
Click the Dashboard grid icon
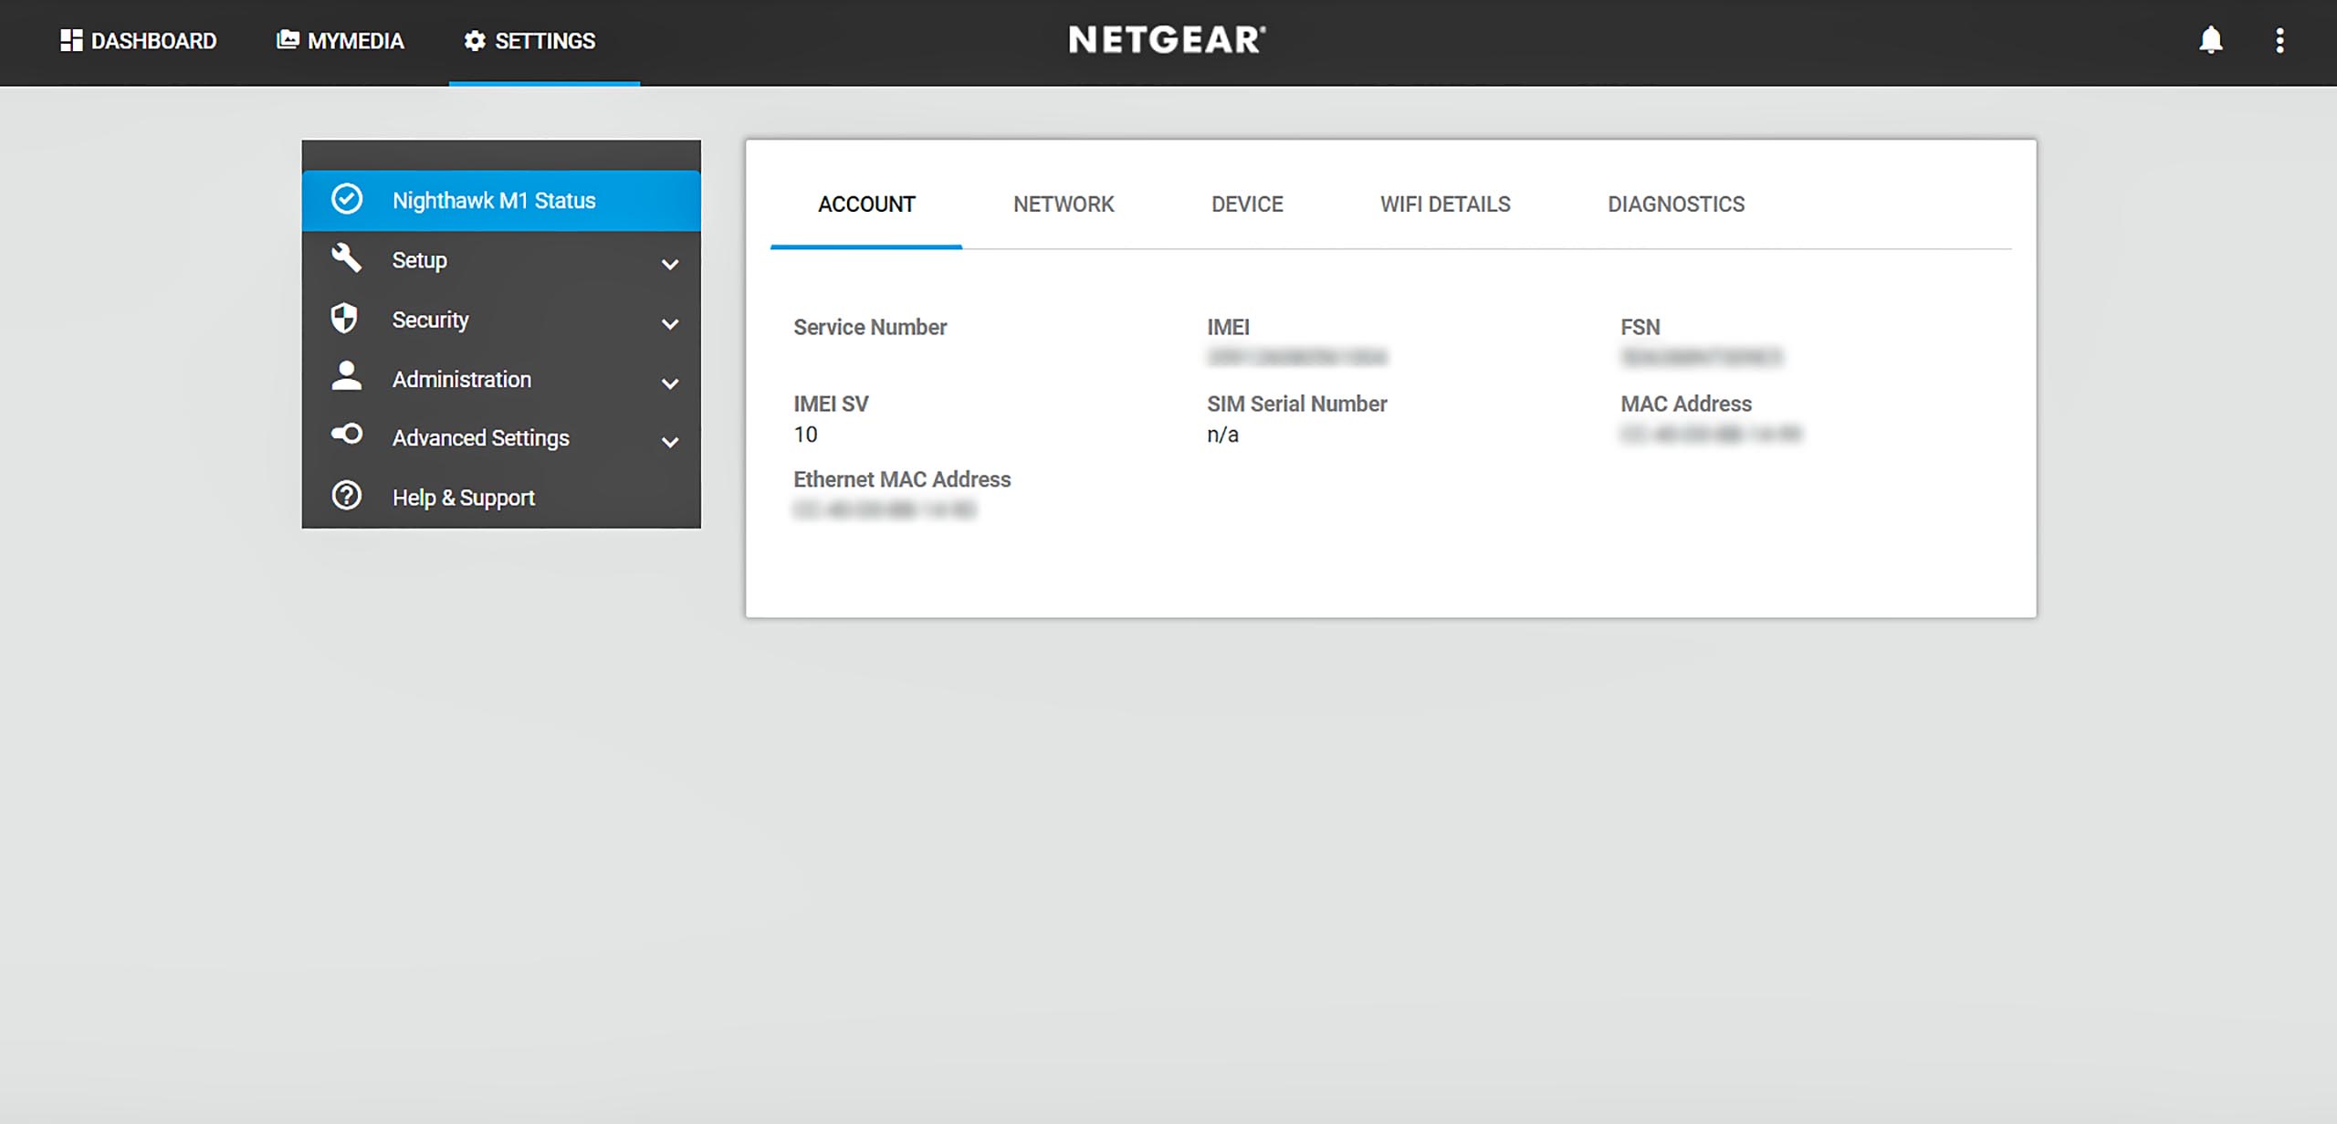click(71, 40)
